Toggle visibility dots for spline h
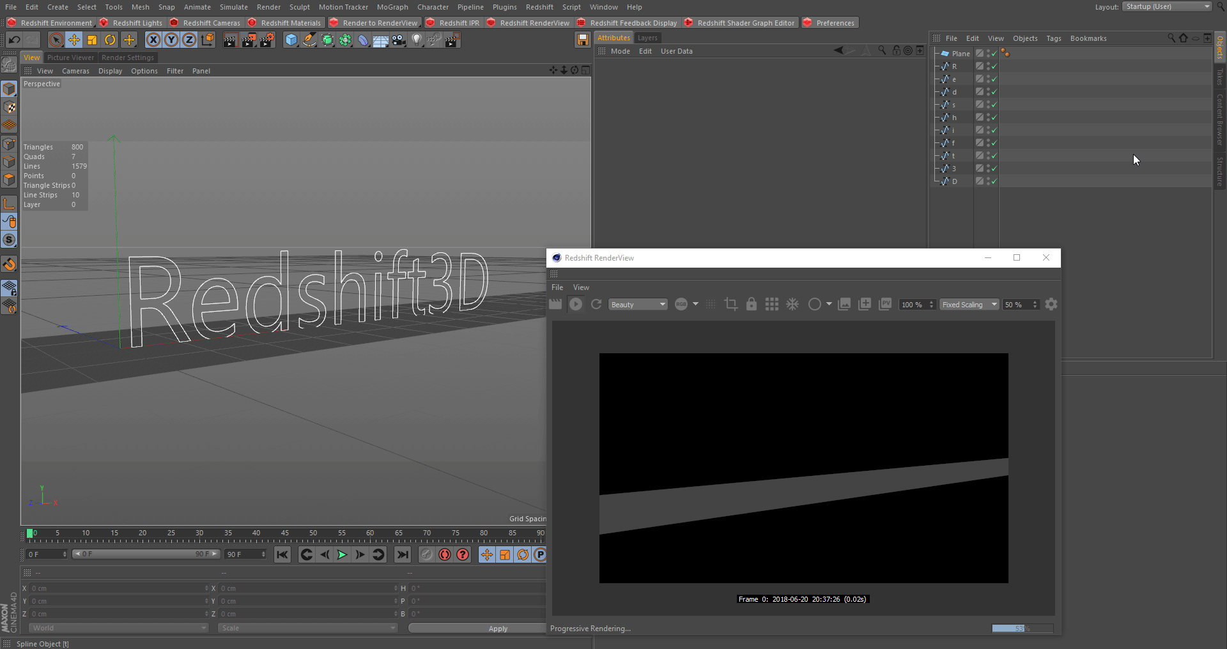 [x=988, y=118]
